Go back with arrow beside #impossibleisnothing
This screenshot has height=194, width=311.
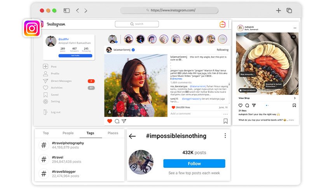point(132,136)
